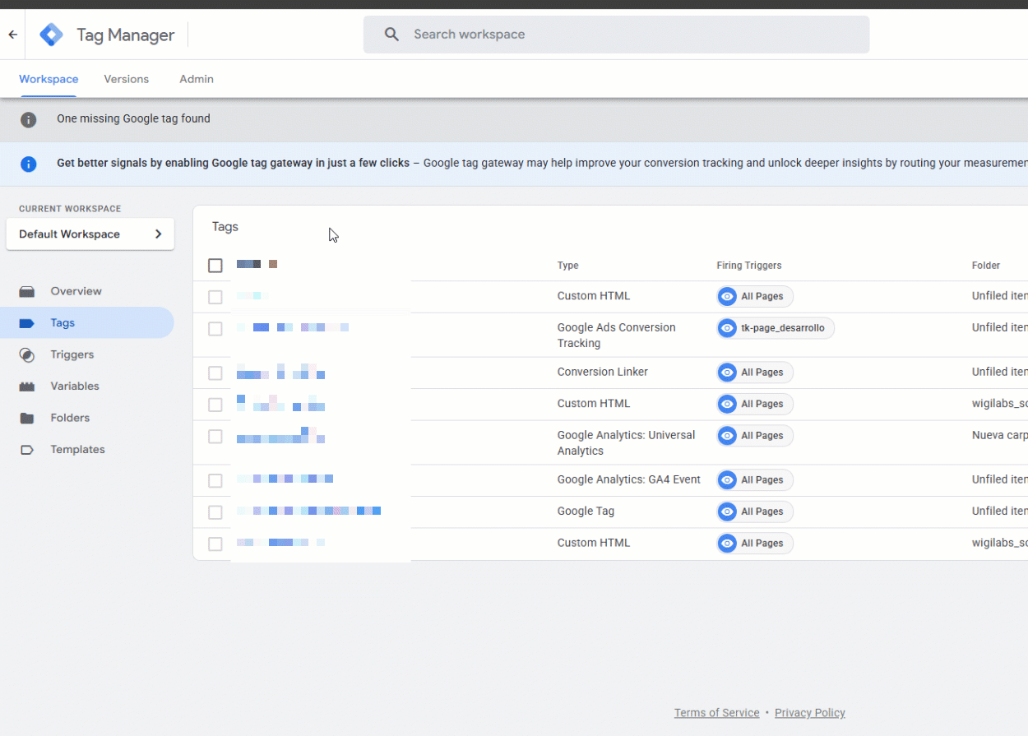The height and width of the screenshot is (736, 1028).
Task: Click the blue info icon in gateway banner
Action: (x=29, y=164)
